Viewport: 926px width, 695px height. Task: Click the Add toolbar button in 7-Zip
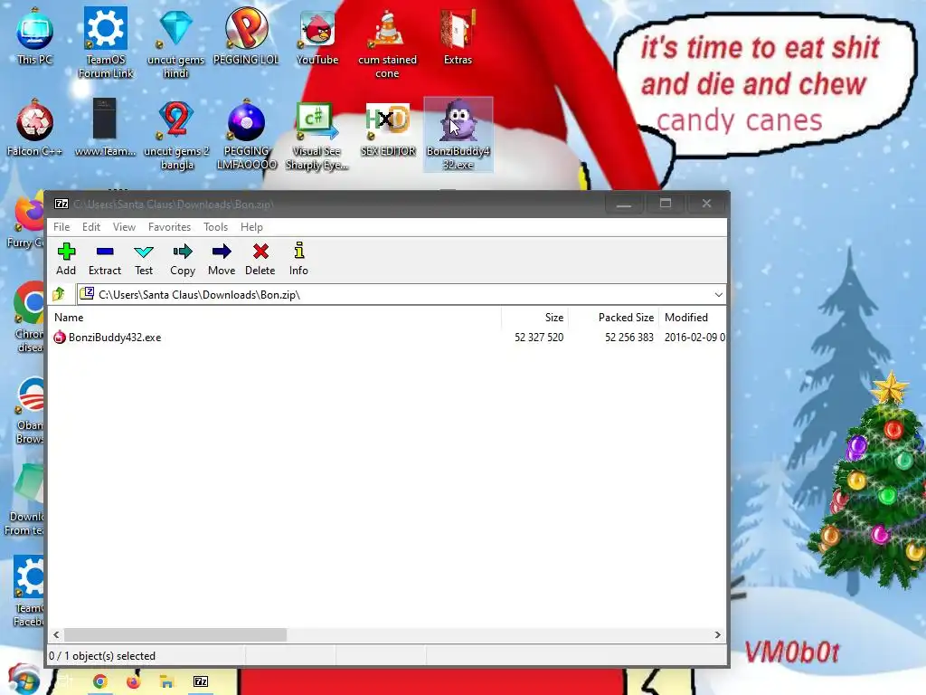66,259
